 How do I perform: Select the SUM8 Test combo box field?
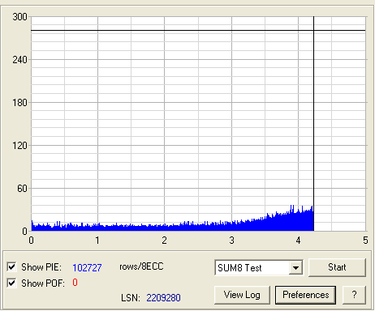pyautogui.click(x=259, y=268)
